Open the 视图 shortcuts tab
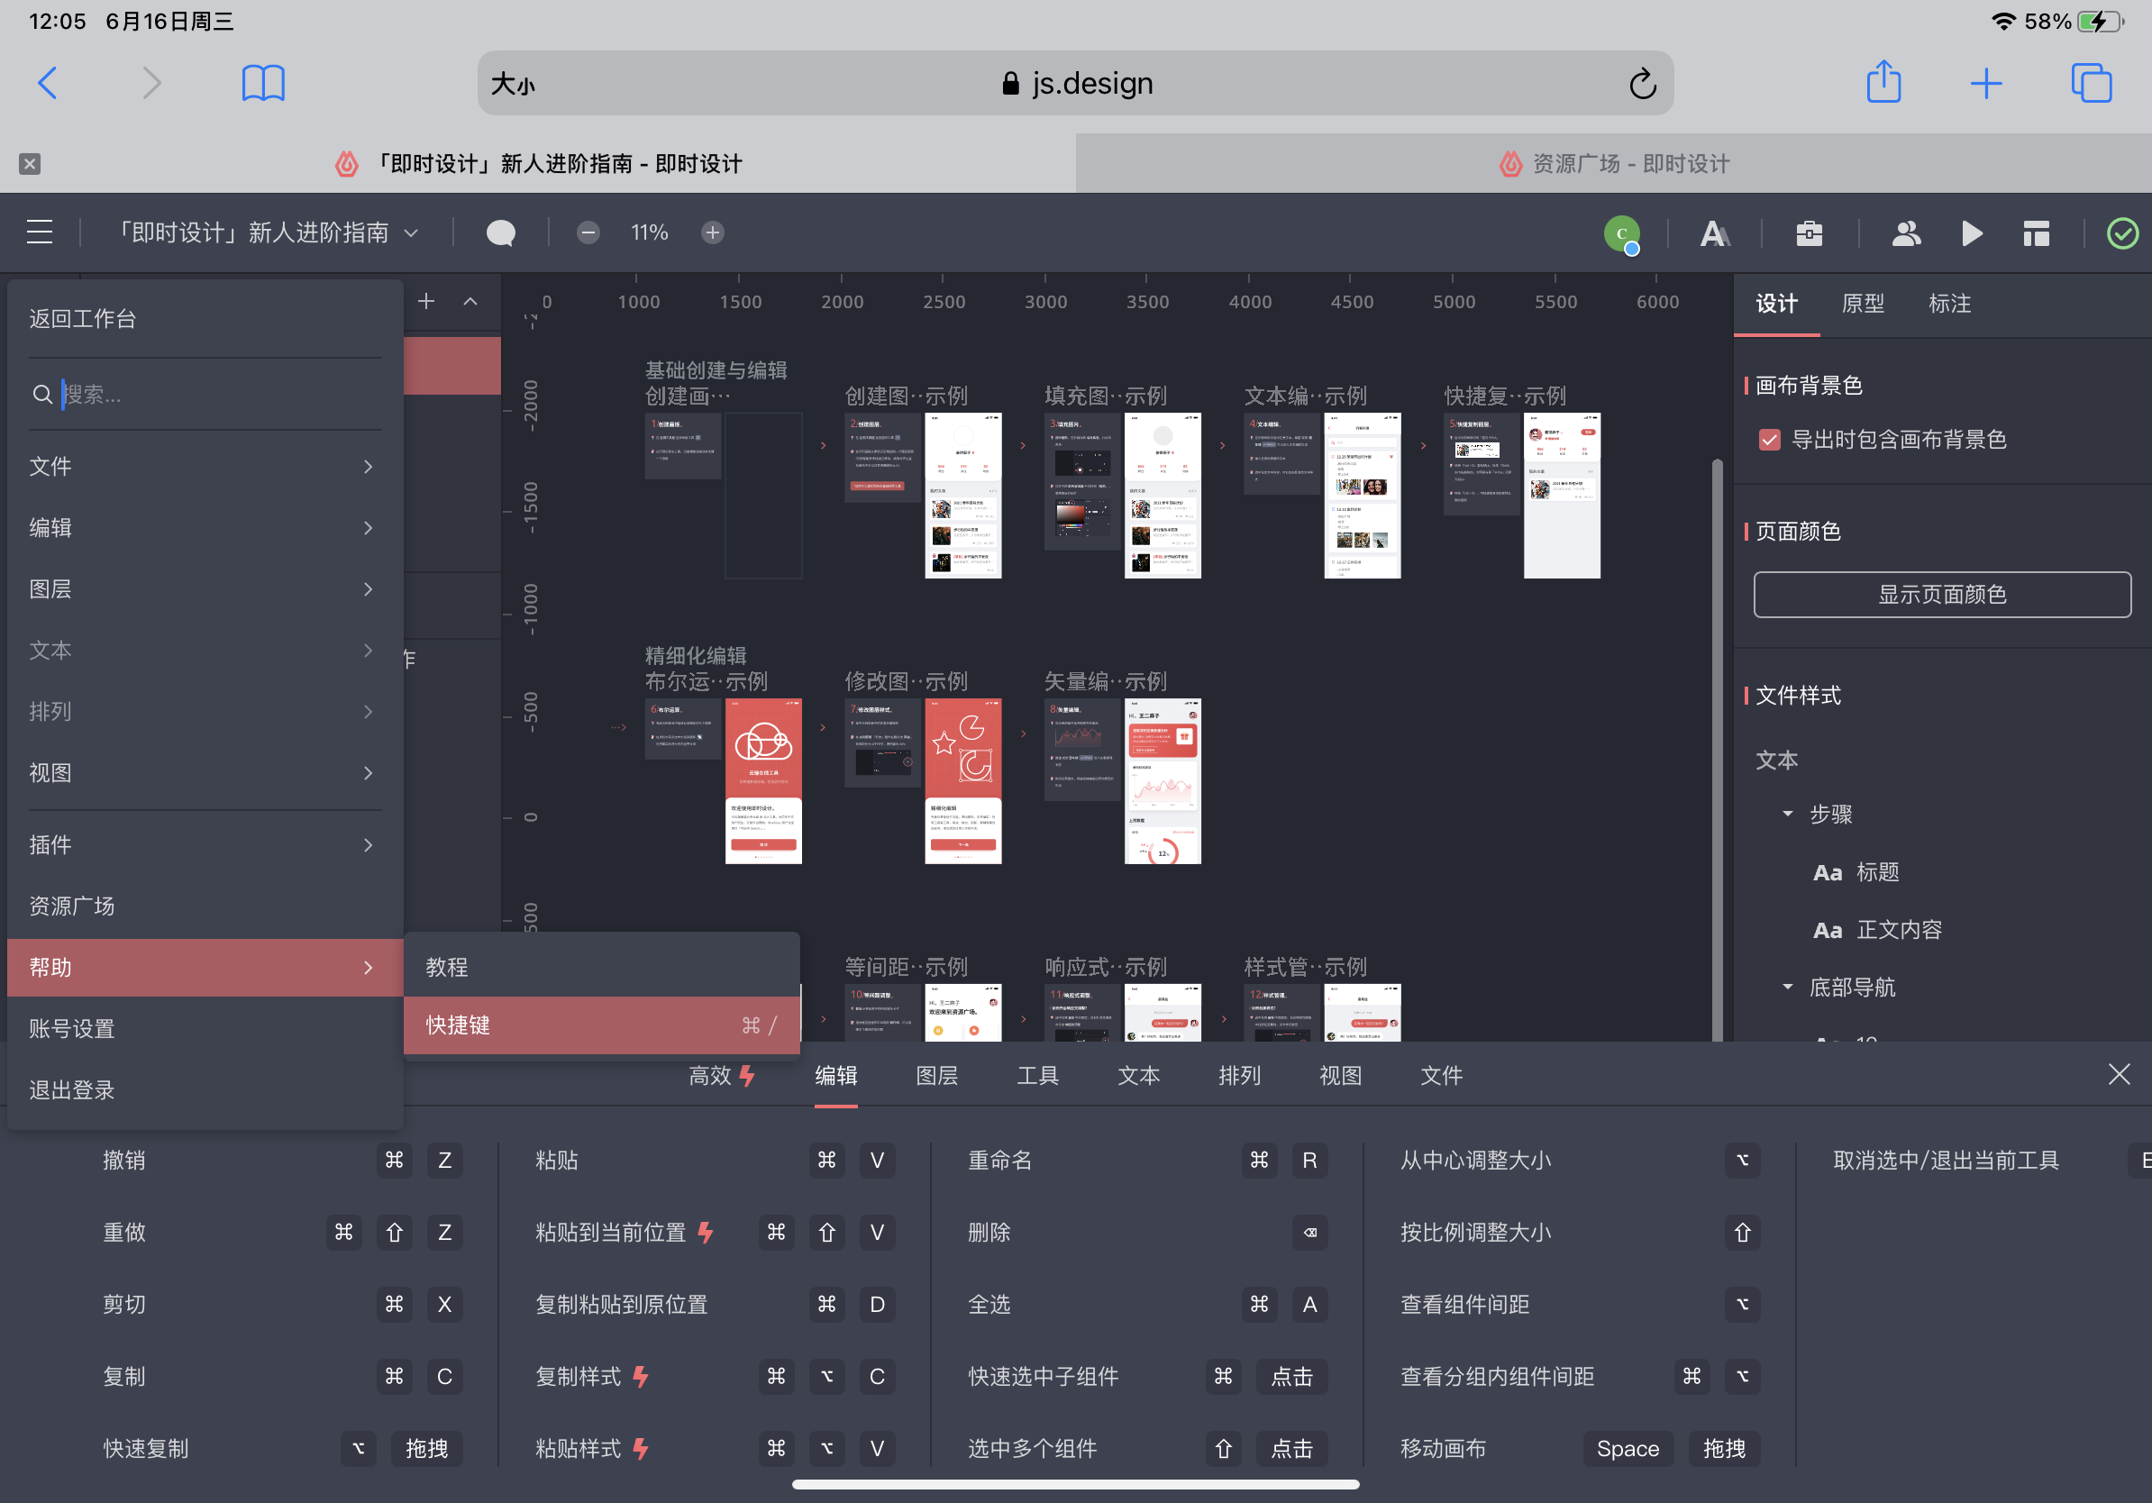2152x1503 pixels. coord(1340,1076)
